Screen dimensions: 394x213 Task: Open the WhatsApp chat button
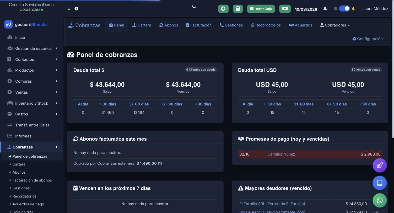click(380, 200)
